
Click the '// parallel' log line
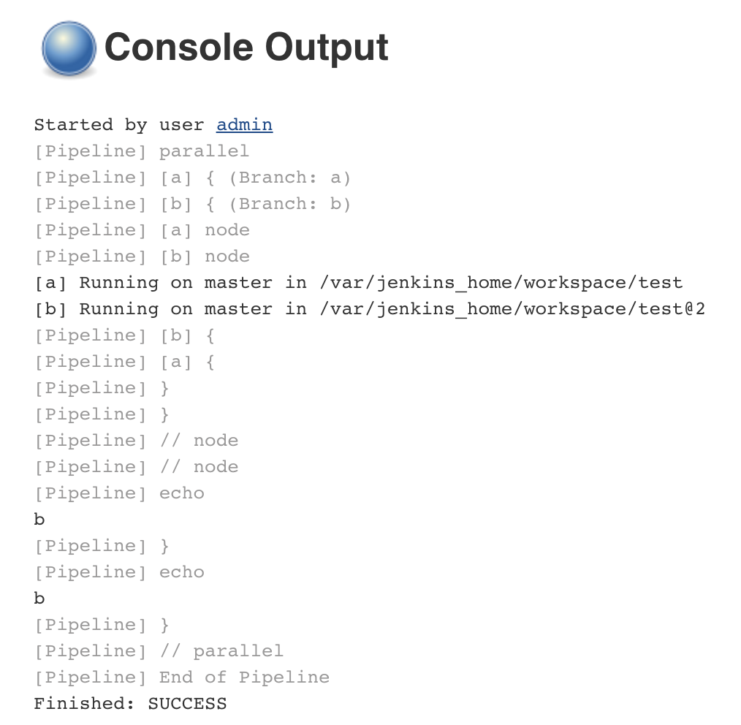[x=159, y=651]
